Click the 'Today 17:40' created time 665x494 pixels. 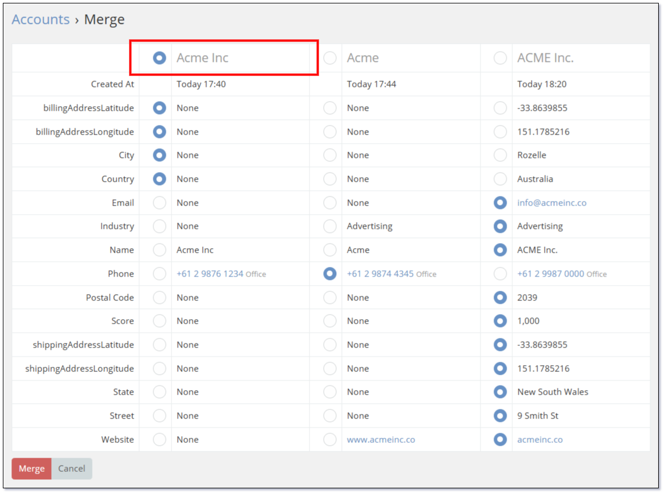[x=201, y=84]
